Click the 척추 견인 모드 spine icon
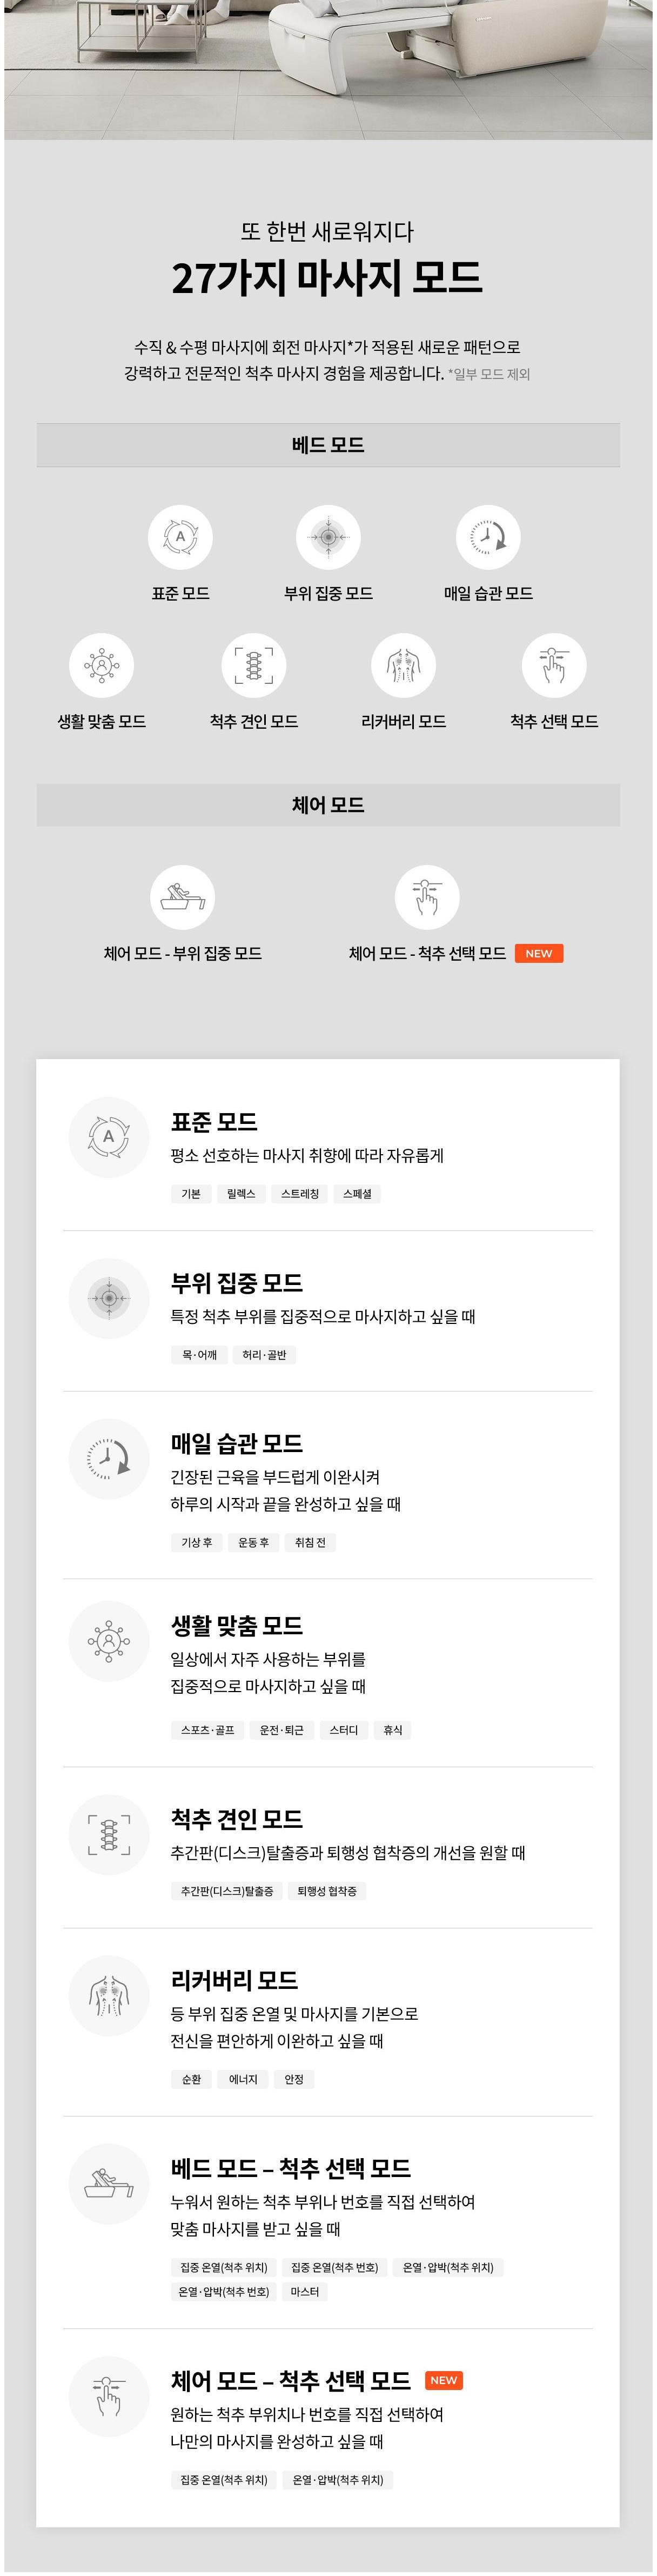The image size is (657, 2576). point(253,665)
